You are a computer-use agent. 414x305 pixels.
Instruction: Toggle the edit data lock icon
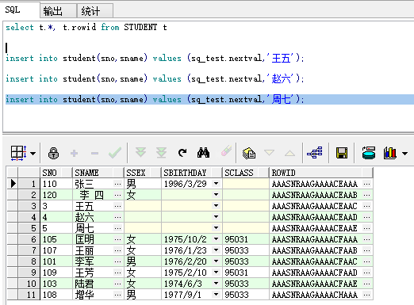coord(53,153)
